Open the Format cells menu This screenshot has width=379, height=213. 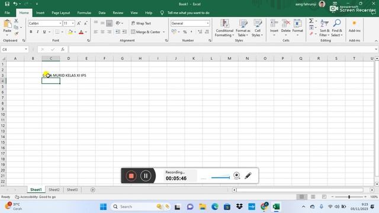297,28
